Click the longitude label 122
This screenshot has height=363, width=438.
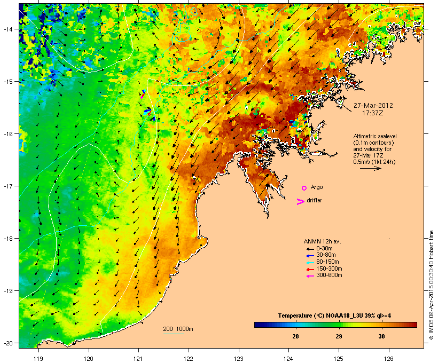189,359
